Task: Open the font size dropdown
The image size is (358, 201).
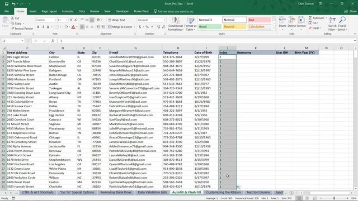Action: pos(67,20)
